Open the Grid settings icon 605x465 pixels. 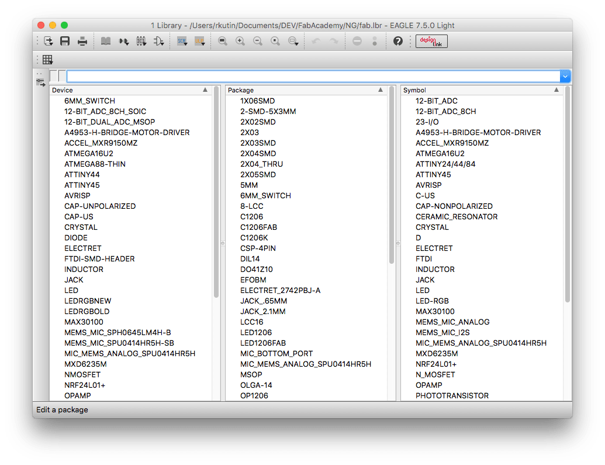(48, 60)
